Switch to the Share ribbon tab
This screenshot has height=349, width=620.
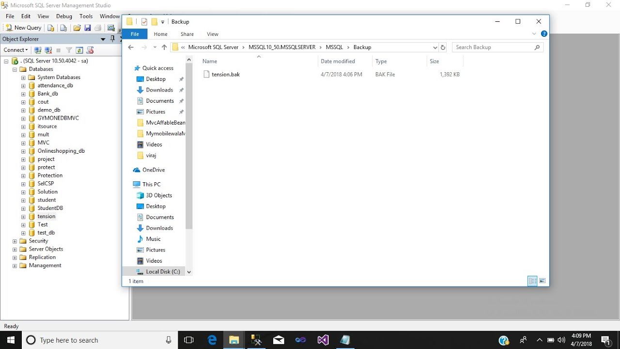(187, 34)
